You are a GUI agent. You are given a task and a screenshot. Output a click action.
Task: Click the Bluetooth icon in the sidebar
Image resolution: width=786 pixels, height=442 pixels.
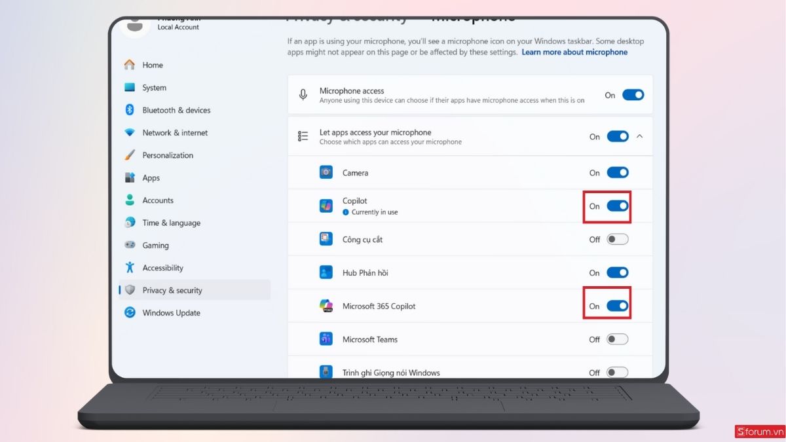point(130,110)
